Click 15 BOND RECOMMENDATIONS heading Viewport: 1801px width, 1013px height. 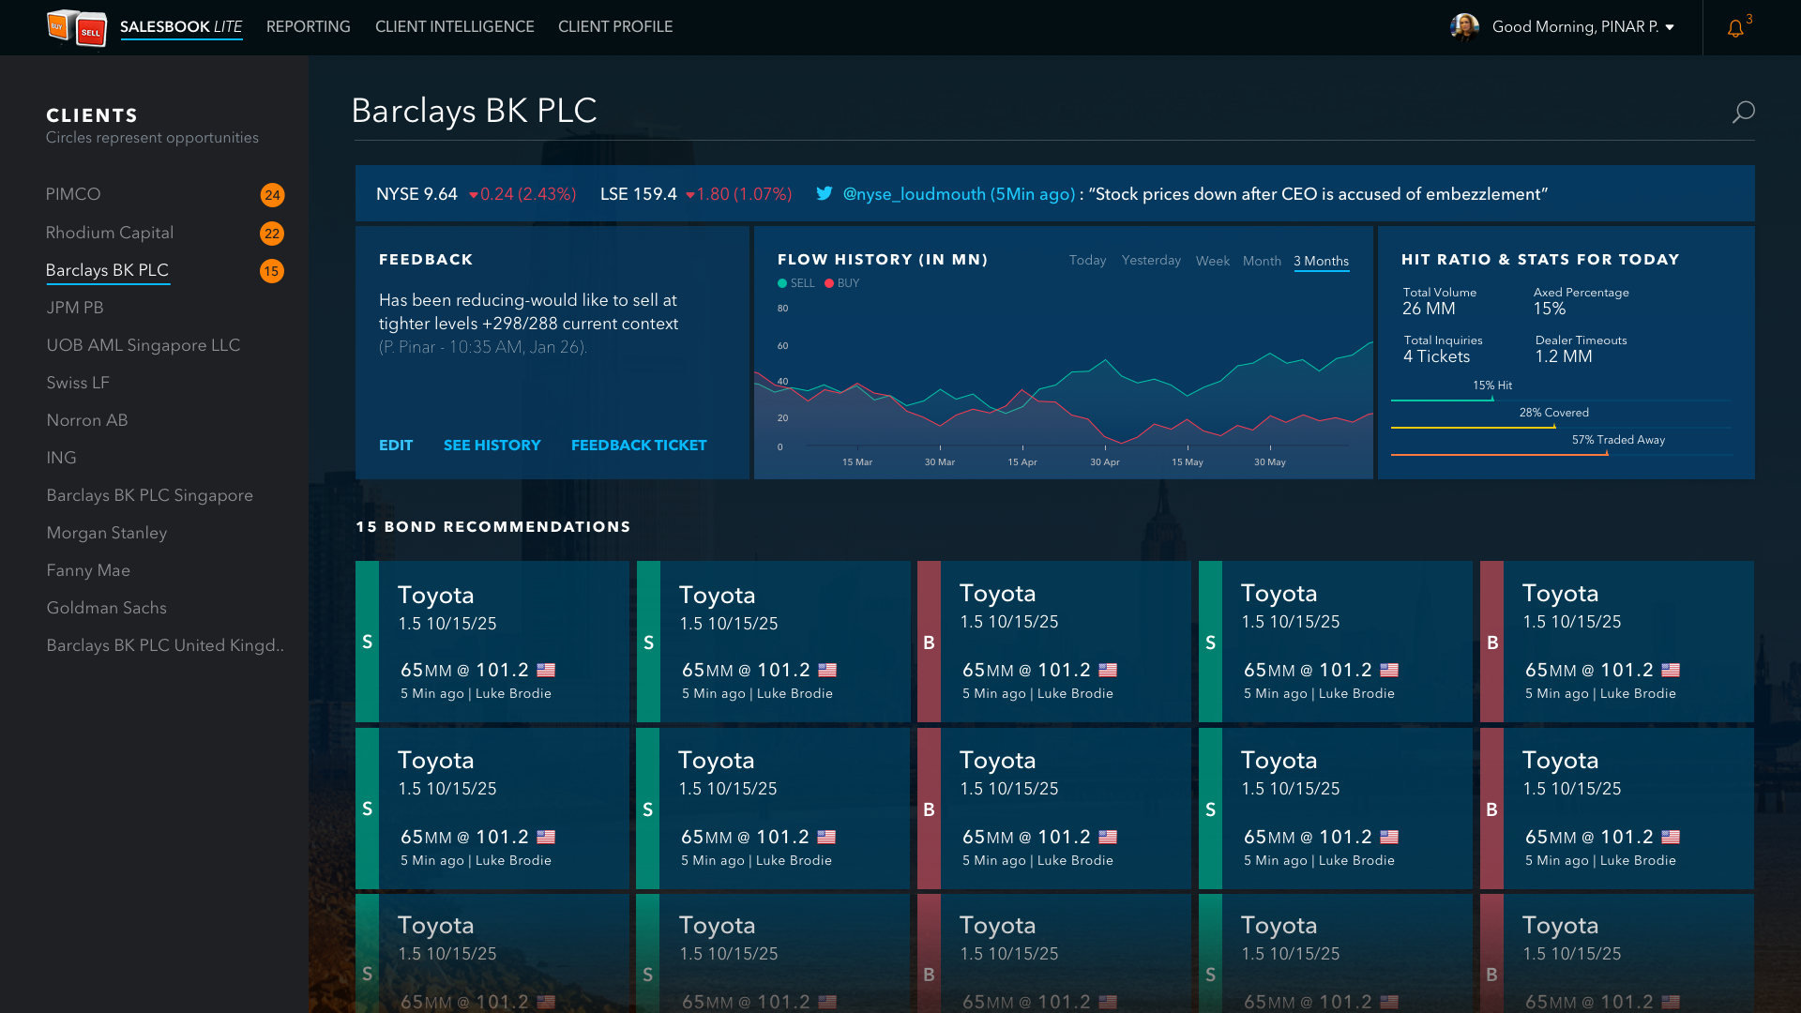(x=493, y=527)
